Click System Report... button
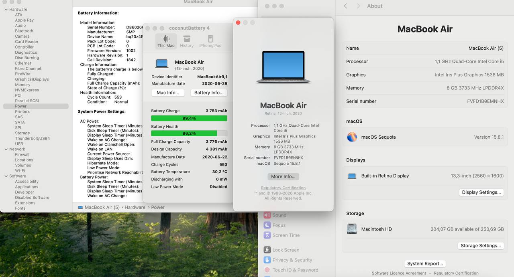The width and height of the screenshot is (514, 277). (425, 263)
